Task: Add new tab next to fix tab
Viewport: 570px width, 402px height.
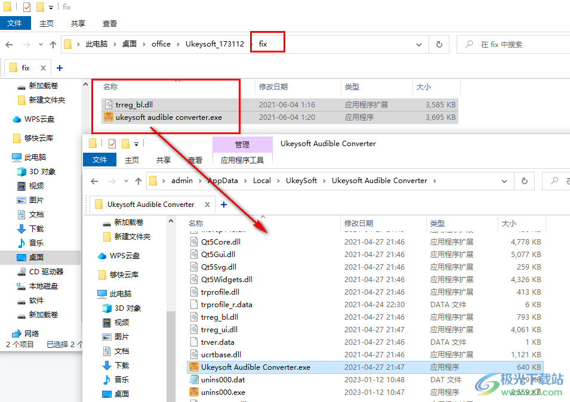Action: pos(60,68)
